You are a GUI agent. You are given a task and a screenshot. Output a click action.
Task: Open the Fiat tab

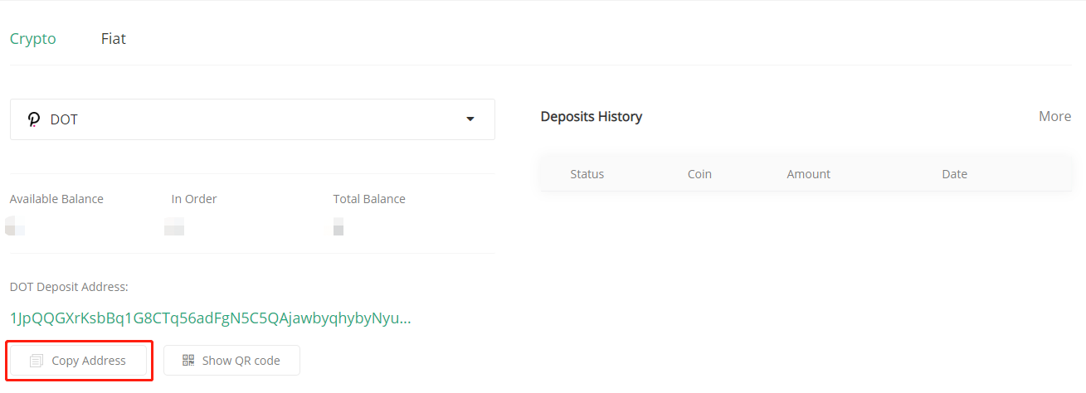tap(114, 39)
